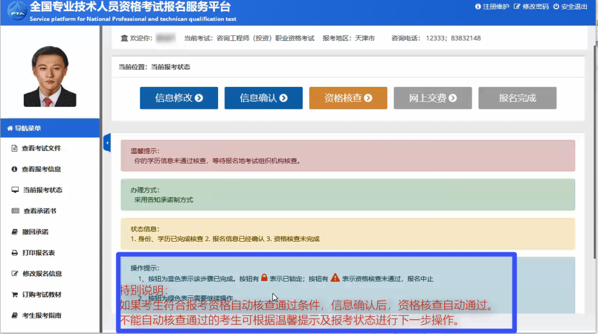Click the gray 网上交费 button
The height and width of the screenshot is (334, 598).
pos(432,98)
